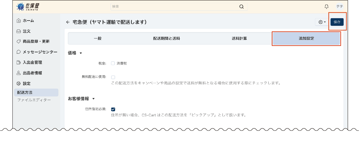The image size is (359, 144).
Task: Click the search magnifier icon
Action: coord(242,7)
